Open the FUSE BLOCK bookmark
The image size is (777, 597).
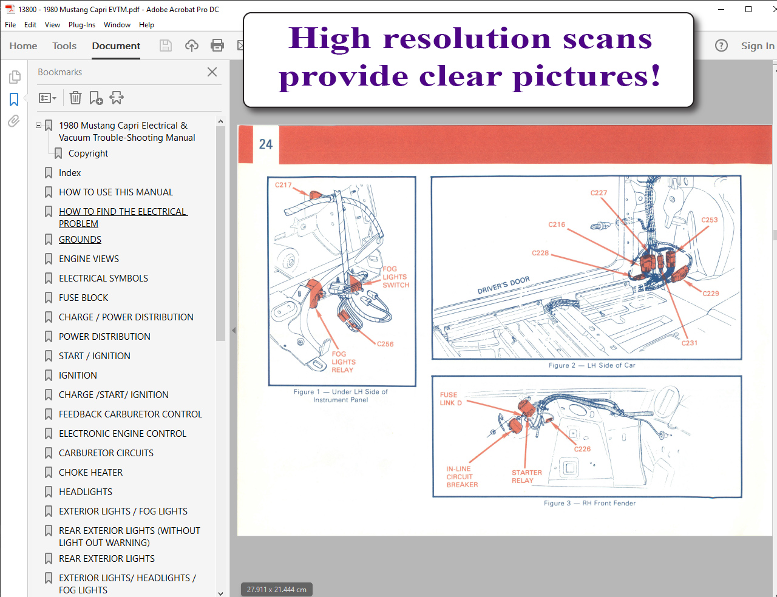(83, 298)
